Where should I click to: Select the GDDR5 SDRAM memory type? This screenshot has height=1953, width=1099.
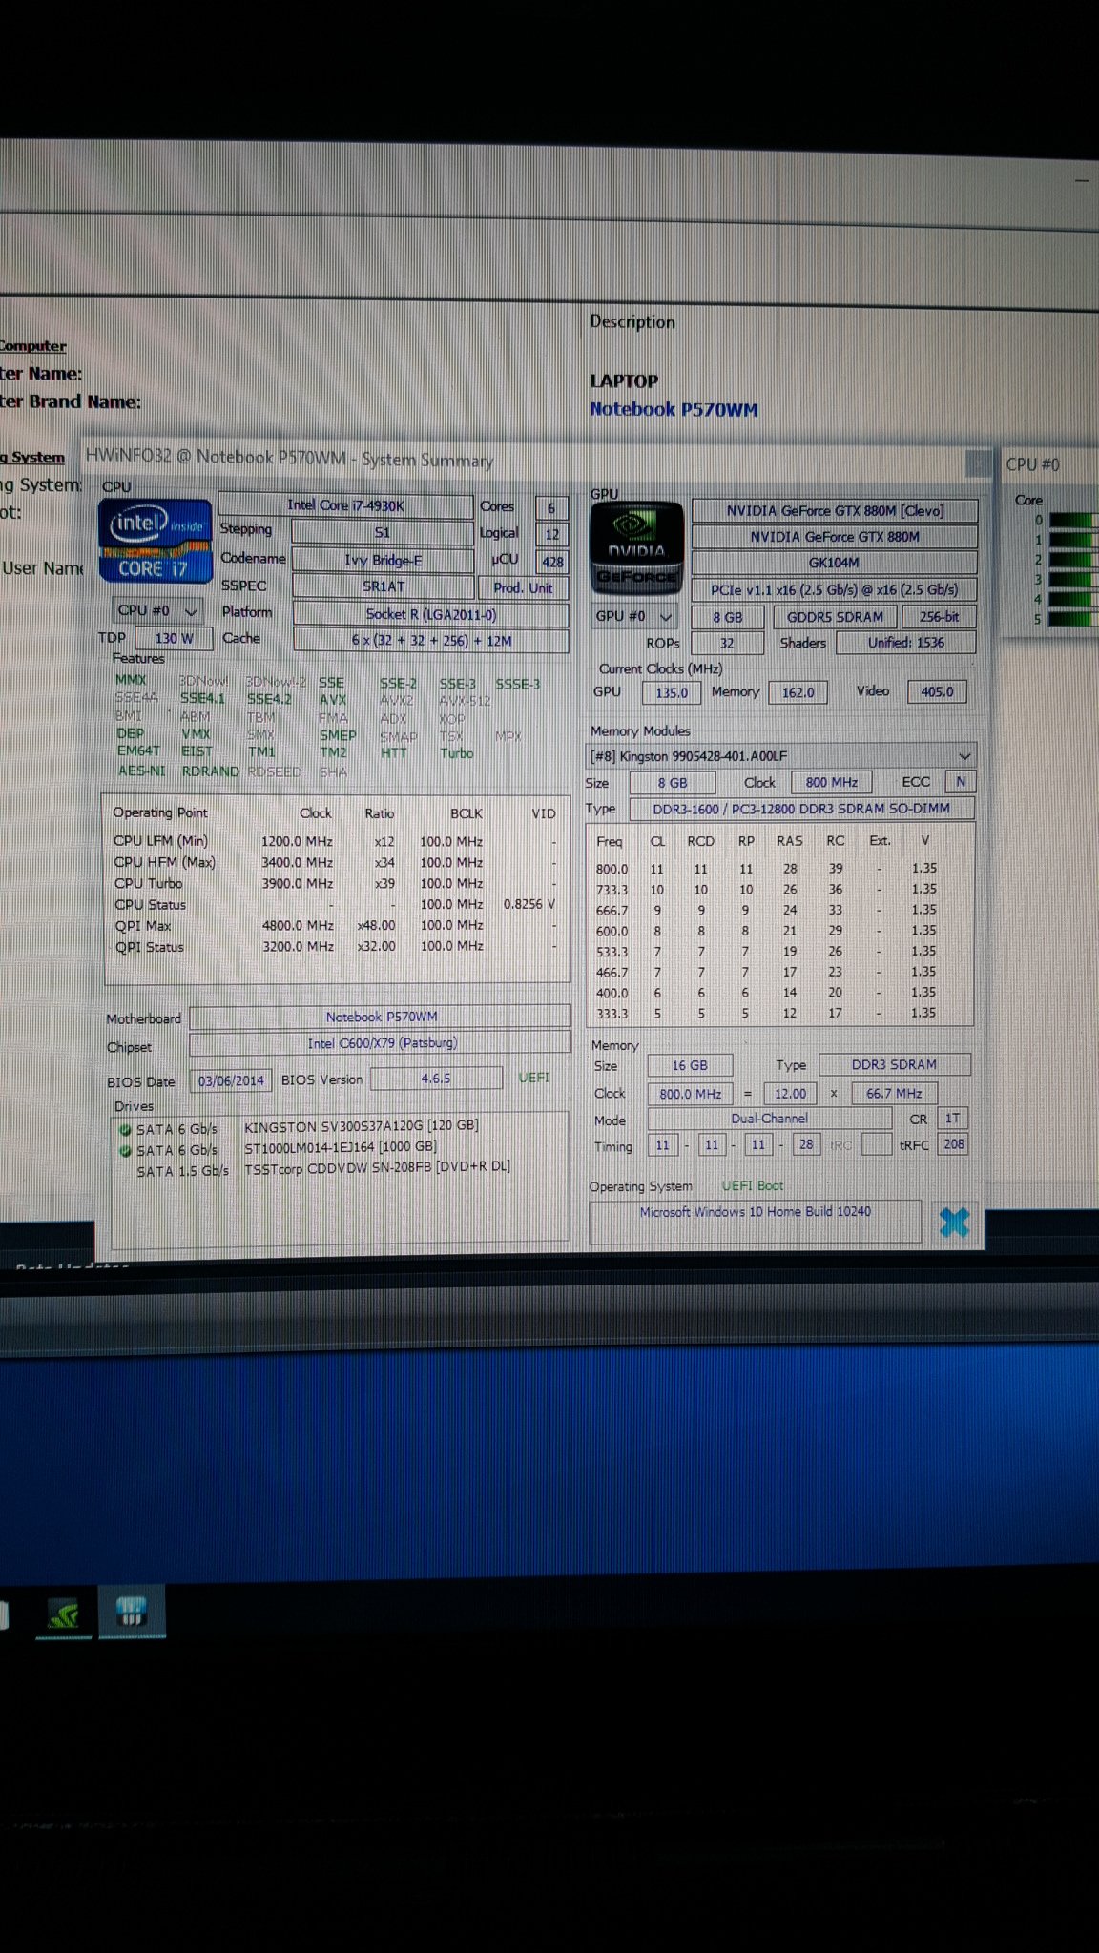(x=835, y=617)
